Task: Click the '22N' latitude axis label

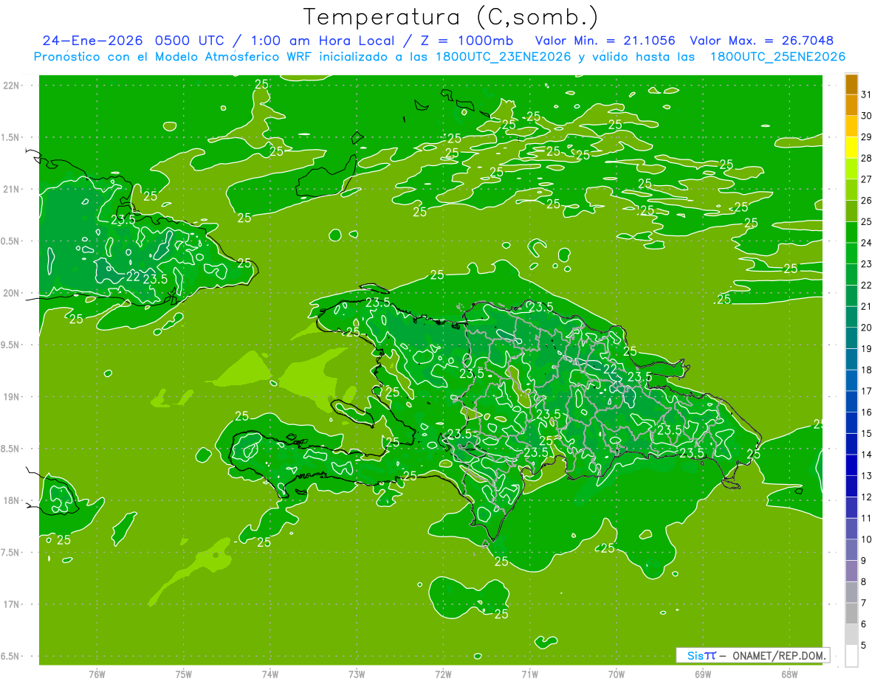Action: click(11, 85)
